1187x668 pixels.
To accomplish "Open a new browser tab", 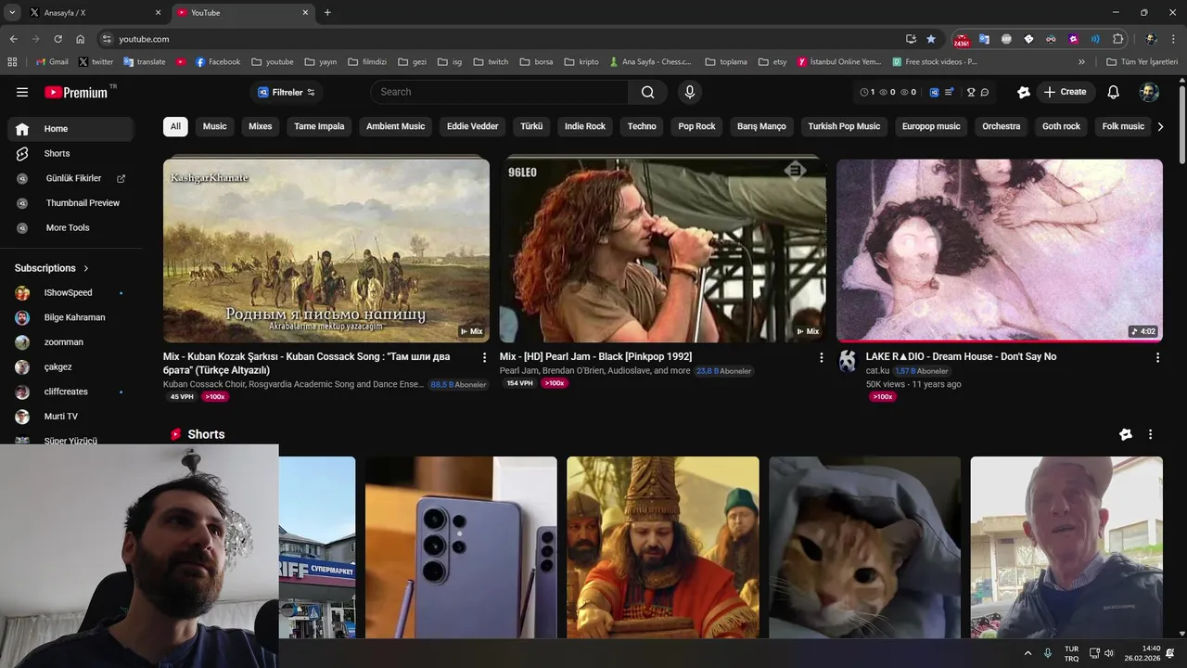I will 327,13.
